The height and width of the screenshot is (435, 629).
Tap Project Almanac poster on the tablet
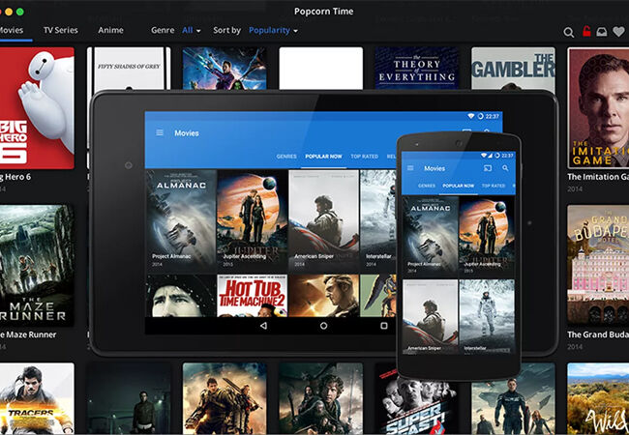tap(181, 220)
